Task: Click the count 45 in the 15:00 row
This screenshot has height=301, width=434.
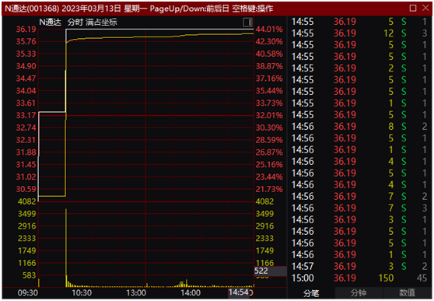Action: [422, 278]
